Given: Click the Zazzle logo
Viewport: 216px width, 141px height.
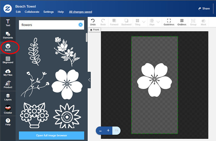Looking at the screenshot, I should [8, 9].
